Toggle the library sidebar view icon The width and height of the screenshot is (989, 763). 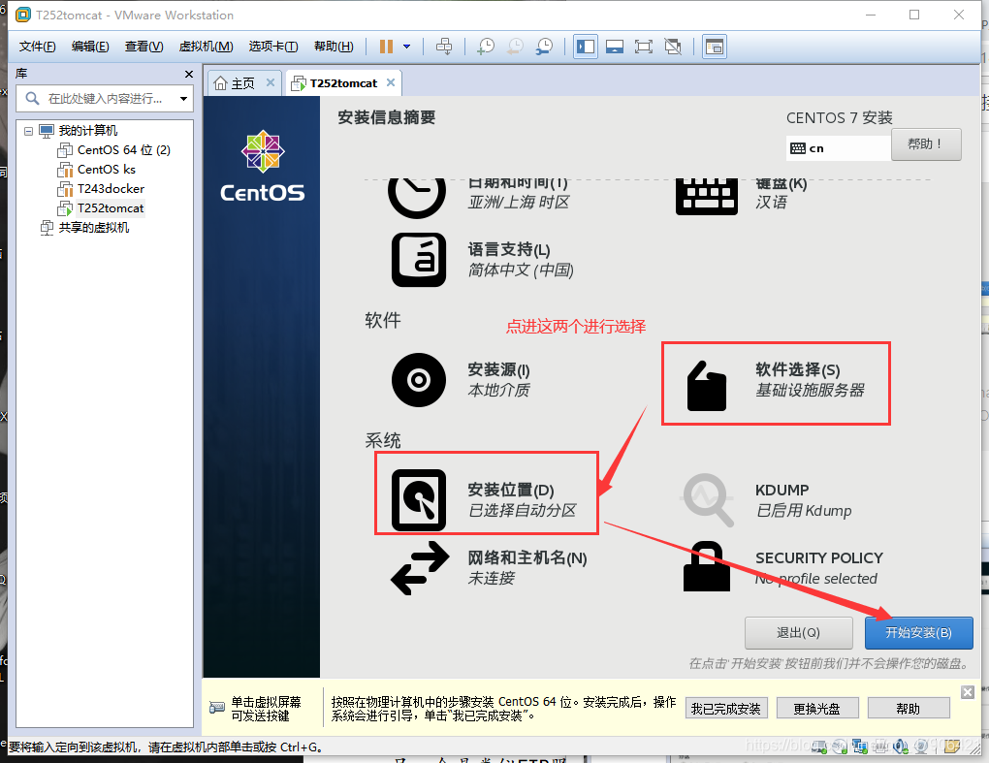pyautogui.click(x=586, y=46)
